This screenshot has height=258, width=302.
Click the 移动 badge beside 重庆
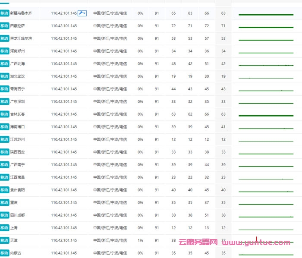pyautogui.click(x=5, y=203)
